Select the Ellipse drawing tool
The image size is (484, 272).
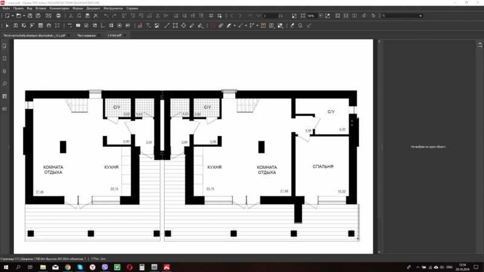184,25
